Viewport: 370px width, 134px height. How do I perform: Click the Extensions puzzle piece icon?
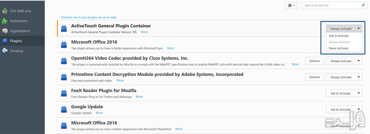click(x=5, y=21)
